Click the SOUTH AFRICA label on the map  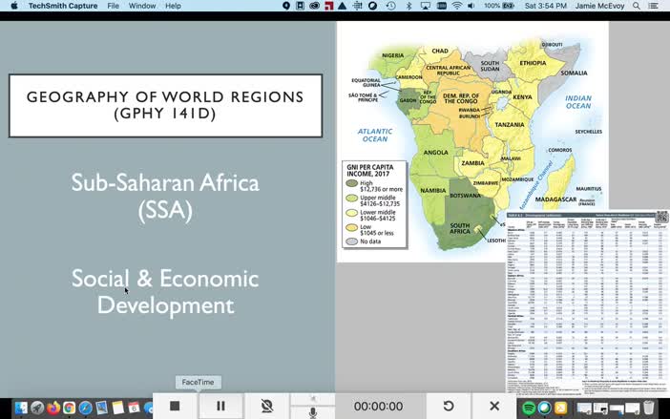[x=460, y=228]
